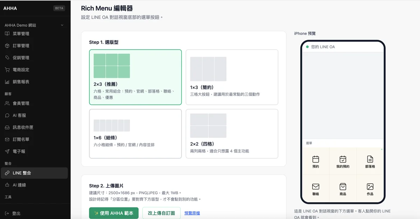
Task: Click 訂閱名單 text in sidebar
Action: [21, 139]
